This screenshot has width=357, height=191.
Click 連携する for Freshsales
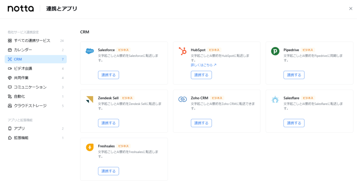pyautogui.click(x=108, y=171)
